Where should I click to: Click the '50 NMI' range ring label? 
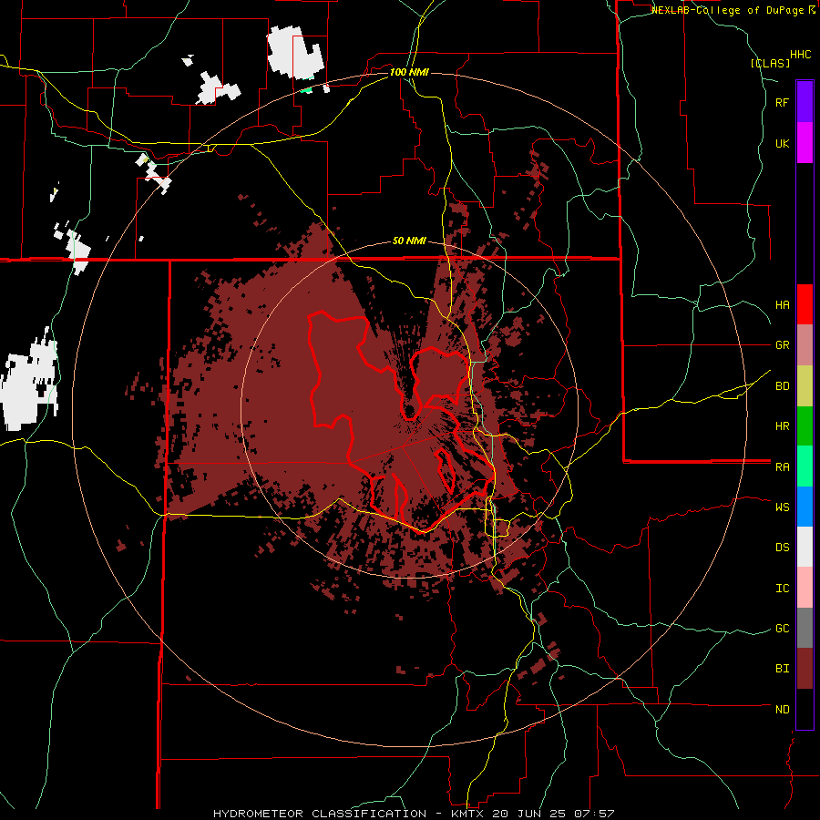[409, 241]
